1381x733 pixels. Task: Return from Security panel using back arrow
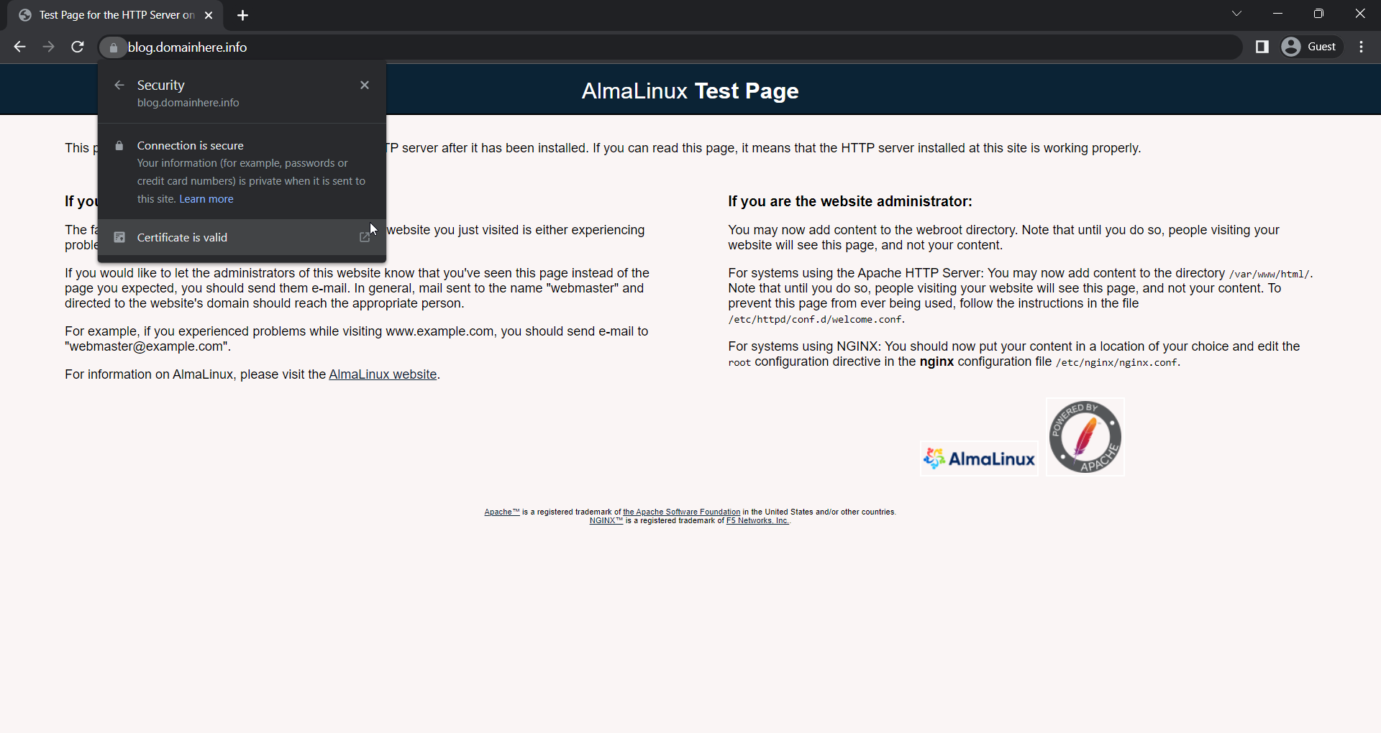point(119,85)
